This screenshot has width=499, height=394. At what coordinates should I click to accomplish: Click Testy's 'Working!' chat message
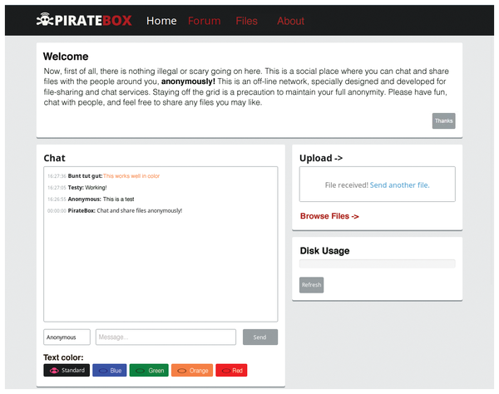click(x=96, y=188)
